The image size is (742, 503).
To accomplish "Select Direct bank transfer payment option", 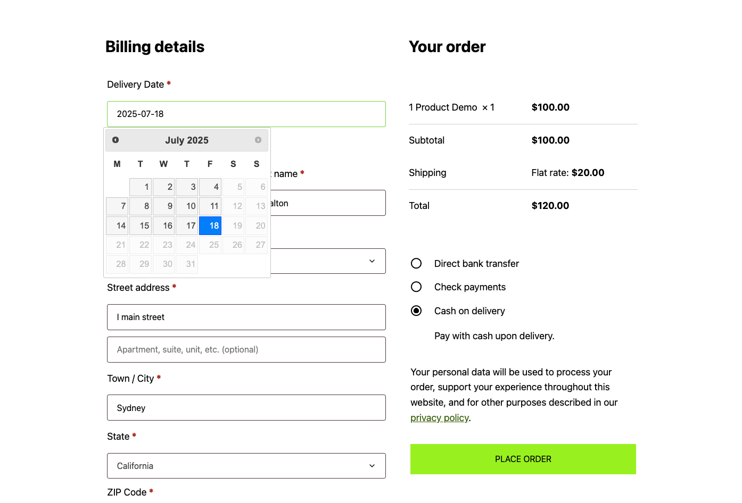I will click(x=416, y=264).
